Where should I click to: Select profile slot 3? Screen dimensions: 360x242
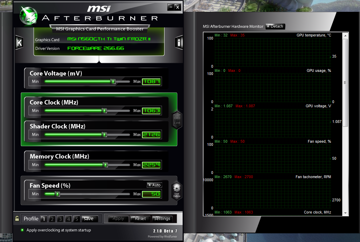click(60, 219)
